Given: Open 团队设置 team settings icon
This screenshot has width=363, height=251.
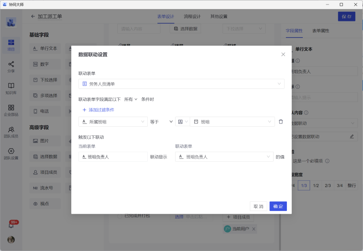Looking at the screenshot, I should [x=11, y=154].
